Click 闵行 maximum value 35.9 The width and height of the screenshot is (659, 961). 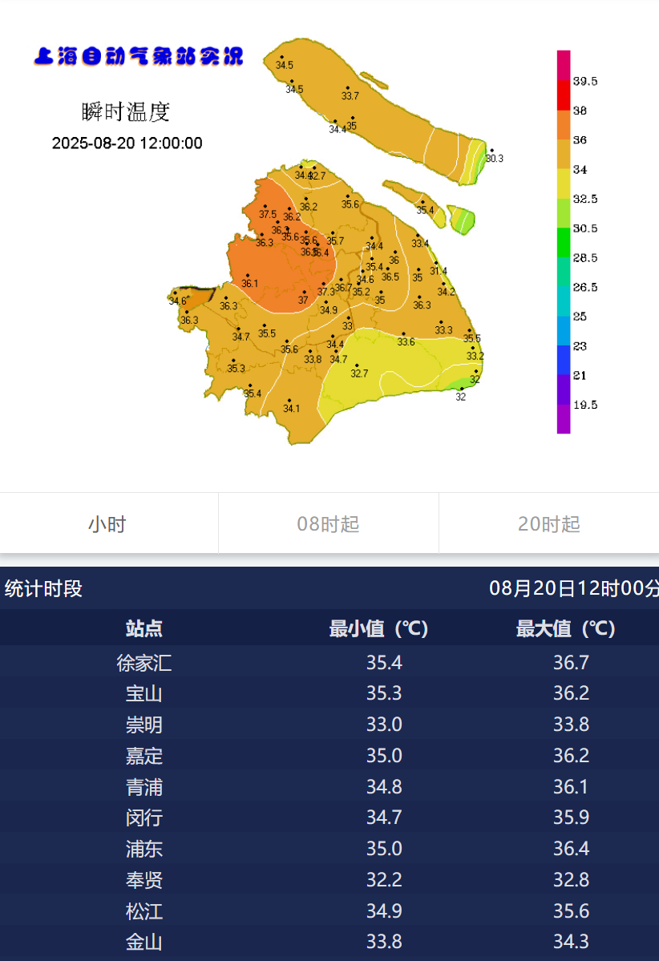coord(572,818)
